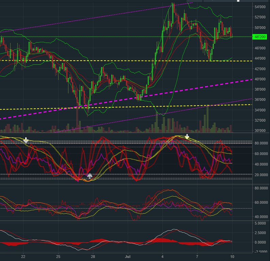Click the Jul month label on time axis
The image size is (270, 261).
(x=128, y=257)
